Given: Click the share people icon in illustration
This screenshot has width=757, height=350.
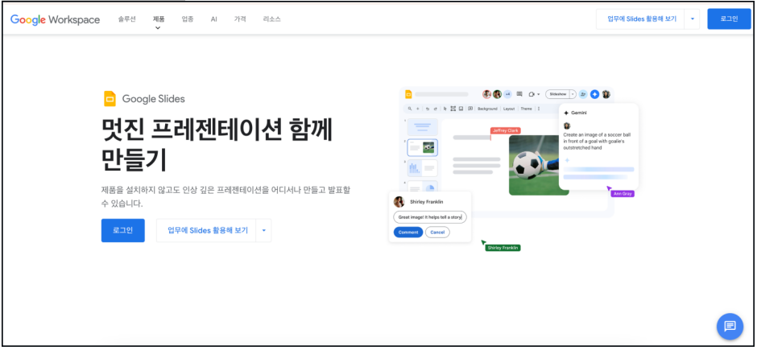Looking at the screenshot, I should coord(583,94).
